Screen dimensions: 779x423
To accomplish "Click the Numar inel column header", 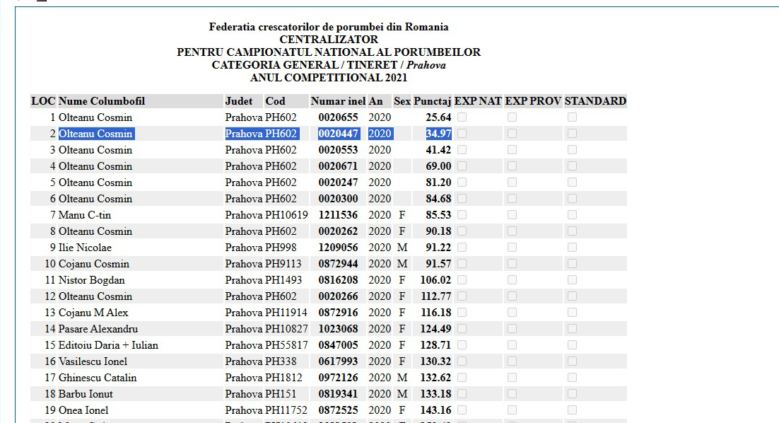I will [x=338, y=101].
